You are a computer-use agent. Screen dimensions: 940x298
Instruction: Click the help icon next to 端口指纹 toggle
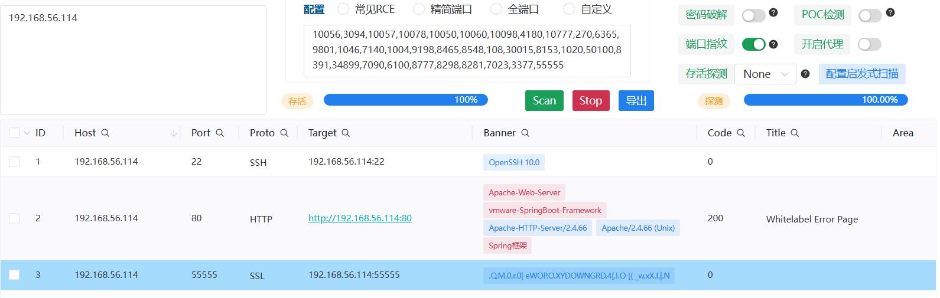click(x=773, y=44)
